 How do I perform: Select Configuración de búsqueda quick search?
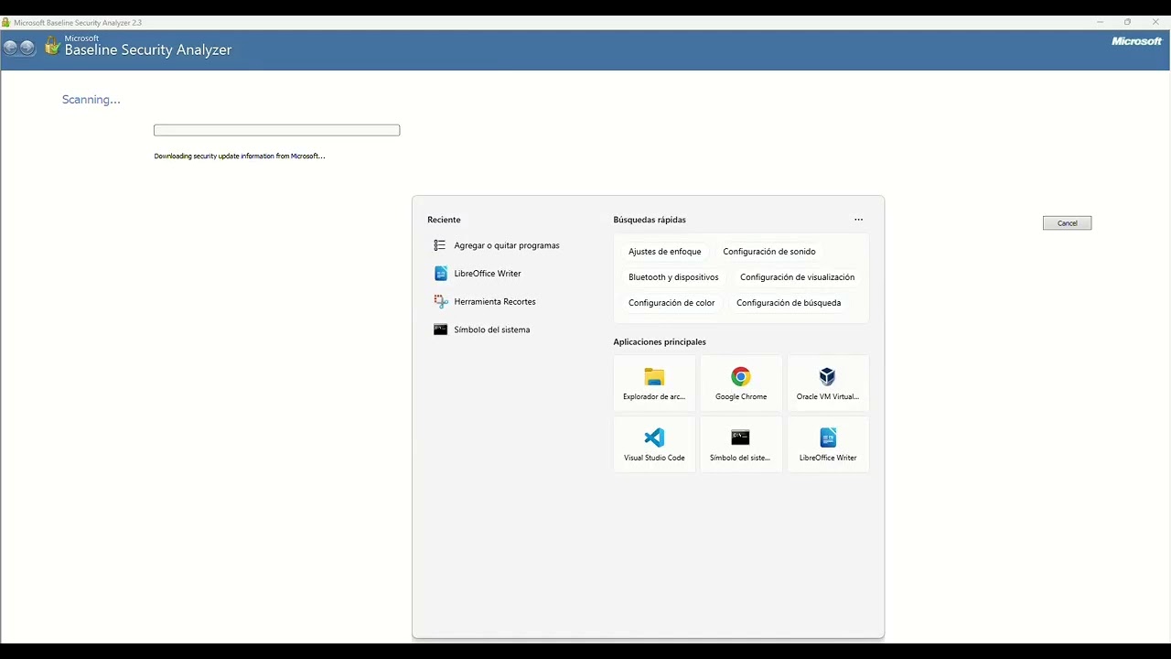(789, 303)
